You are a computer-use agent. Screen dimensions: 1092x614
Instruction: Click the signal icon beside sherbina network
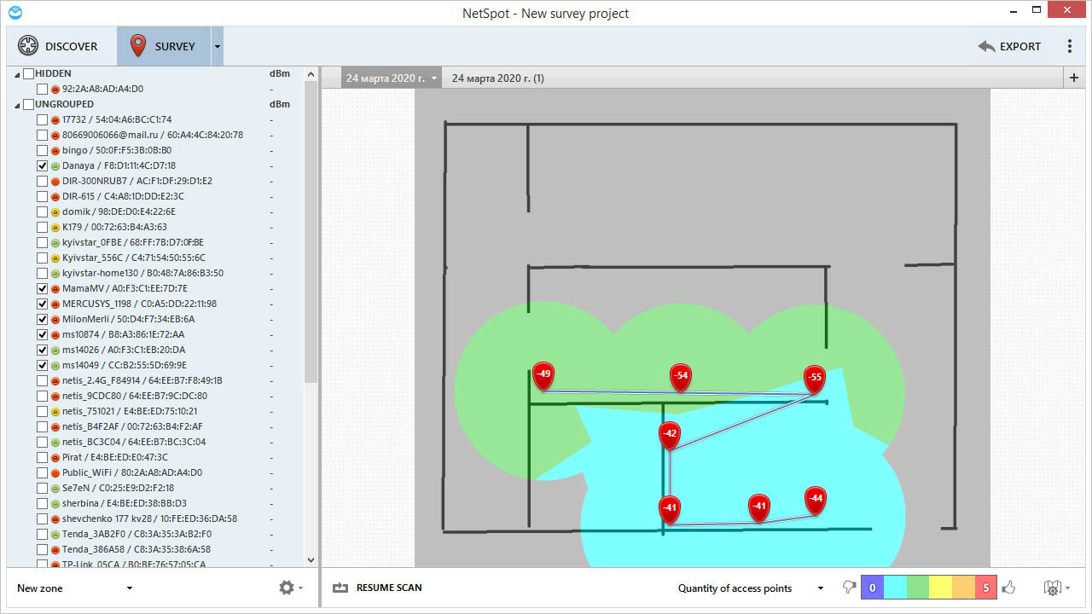[x=55, y=503]
